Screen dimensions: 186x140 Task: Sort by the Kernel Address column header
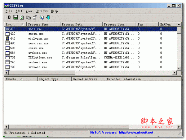(88, 79)
